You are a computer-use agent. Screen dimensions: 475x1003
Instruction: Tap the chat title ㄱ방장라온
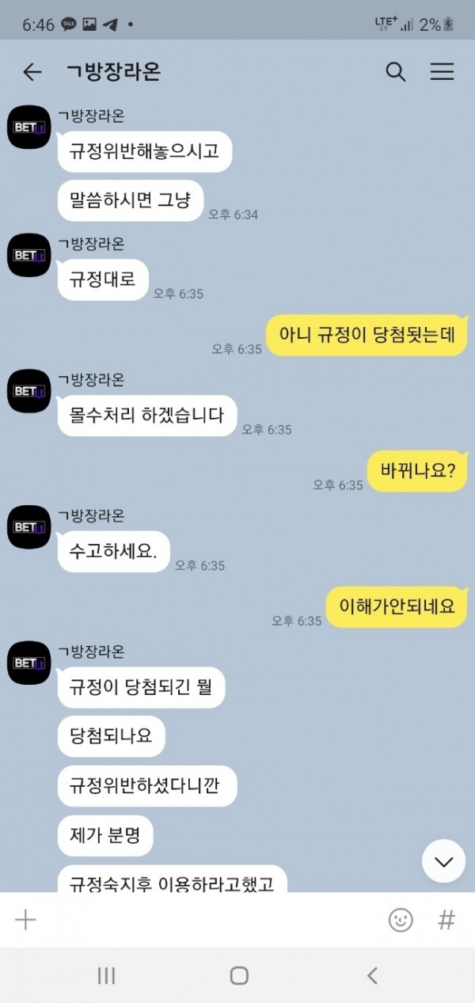[x=114, y=72]
